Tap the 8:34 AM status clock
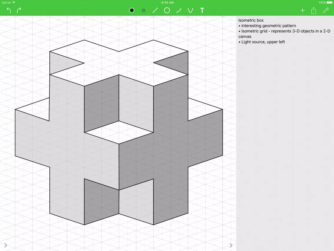The image size is (334, 251). coord(167,3)
